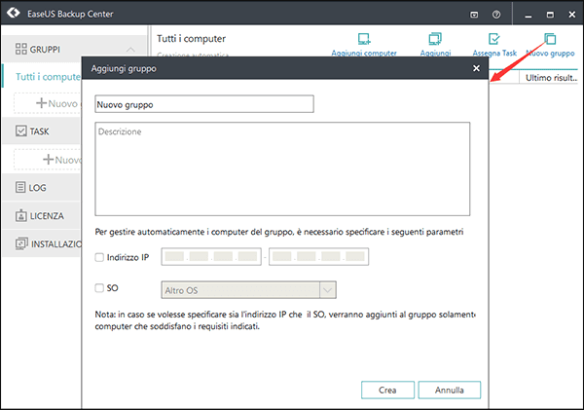Click plus icon under TASK section
This screenshot has width=584, height=410.
[48, 160]
